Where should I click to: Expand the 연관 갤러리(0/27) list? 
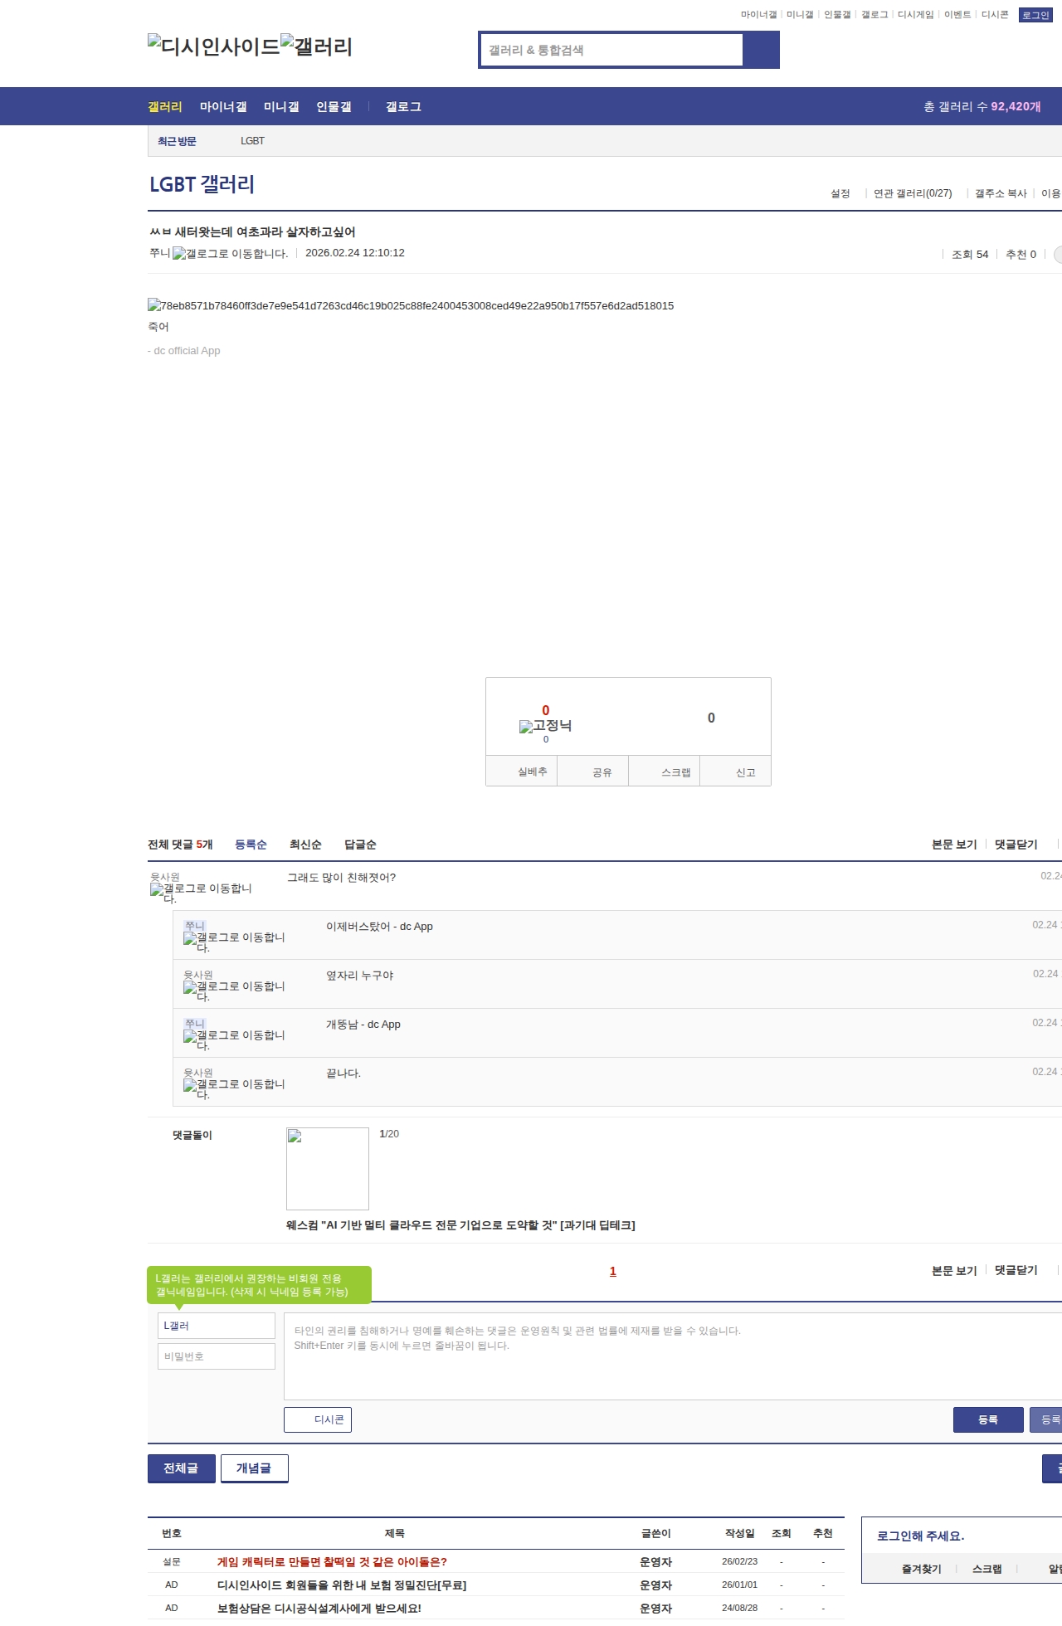(912, 193)
